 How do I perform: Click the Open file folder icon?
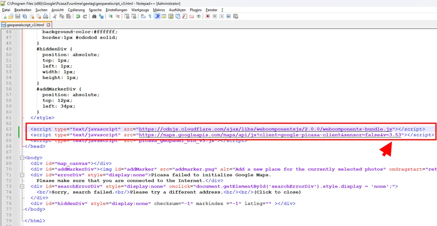pyautogui.click(x=11, y=17)
